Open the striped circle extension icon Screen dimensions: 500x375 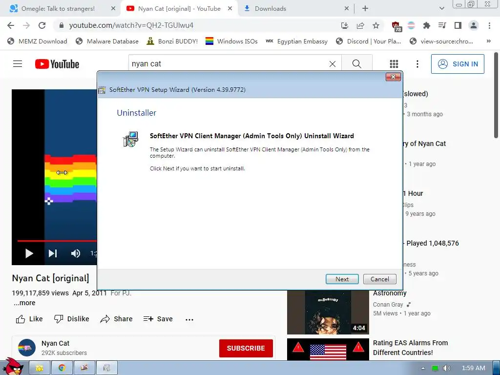[411, 25]
